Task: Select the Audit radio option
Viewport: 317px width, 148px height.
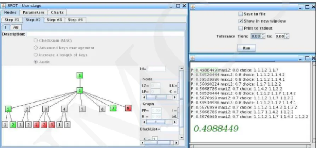Action: click(36, 62)
